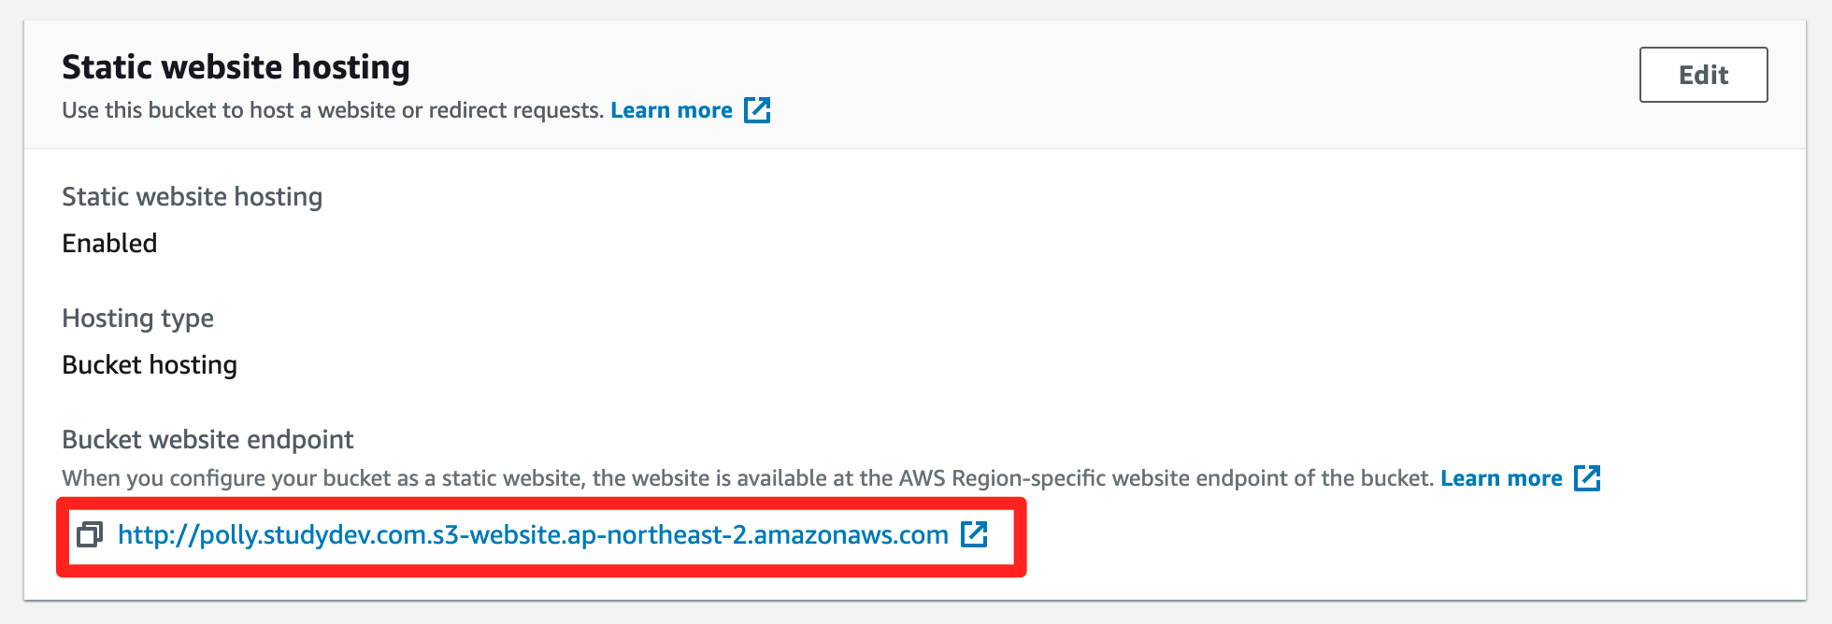Click the Bucket website endpoint label
Viewport: 1832px width, 624px height.
[208, 439]
